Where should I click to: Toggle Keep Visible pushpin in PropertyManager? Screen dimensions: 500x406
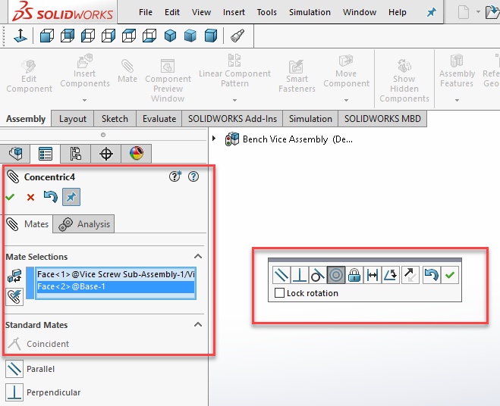tap(71, 197)
